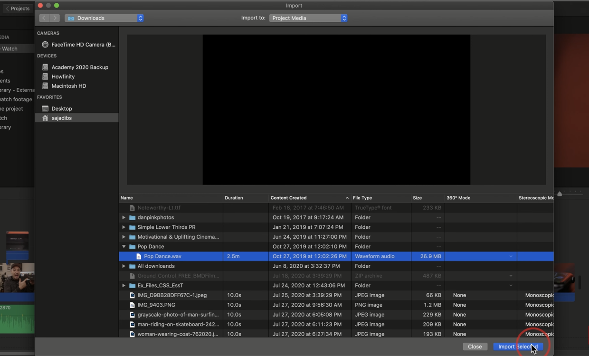
Task: Open the Desktop favorite
Action: (61, 109)
